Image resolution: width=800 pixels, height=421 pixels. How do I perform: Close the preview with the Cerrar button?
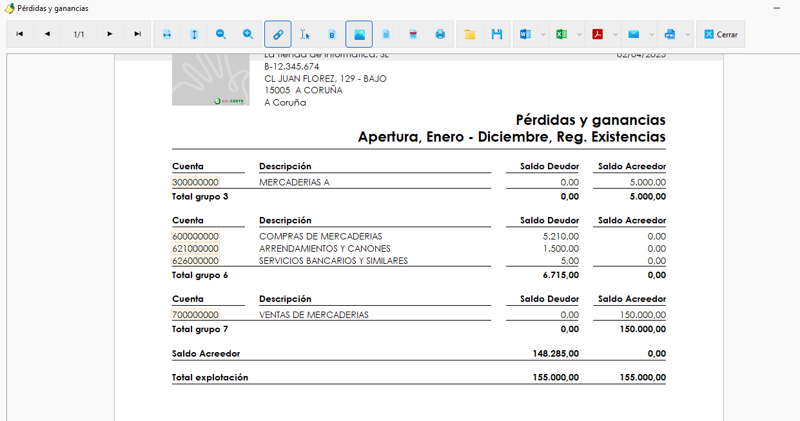tap(721, 34)
